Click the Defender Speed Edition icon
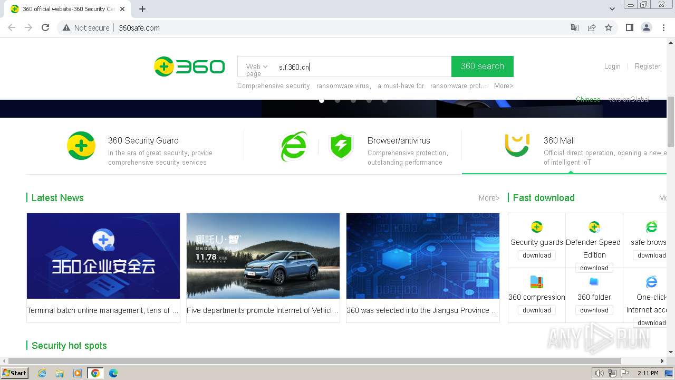 pos(594,227)
